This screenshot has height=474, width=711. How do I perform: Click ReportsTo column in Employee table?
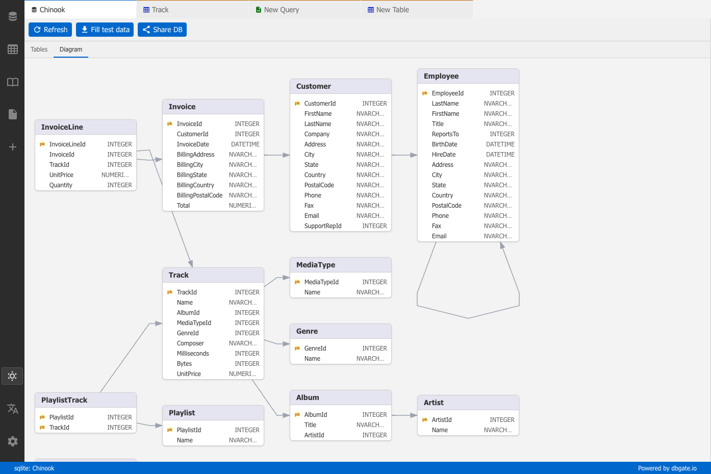[468, 134]
